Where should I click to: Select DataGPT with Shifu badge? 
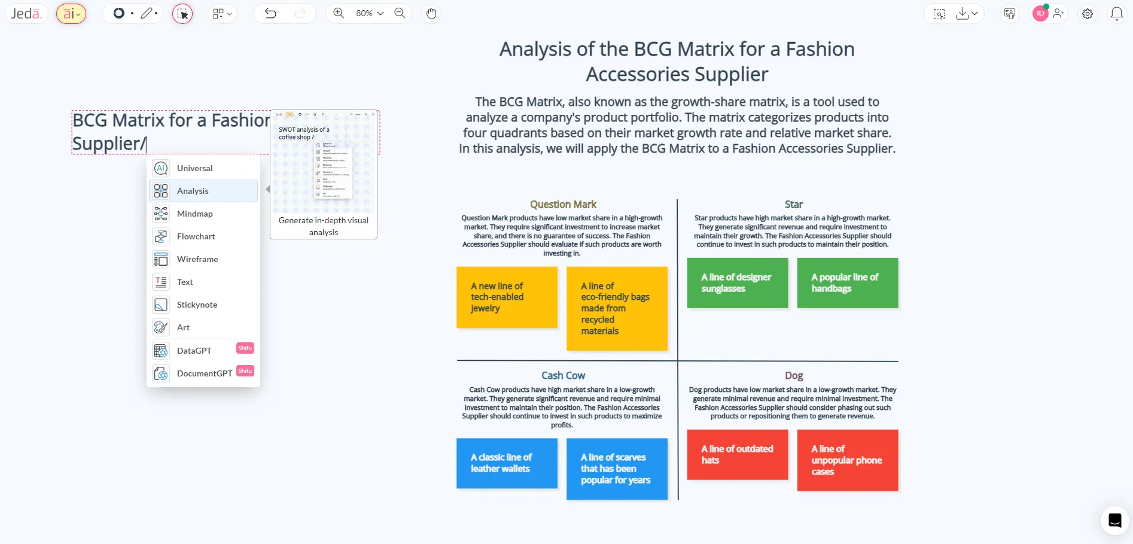tap(193, 350)
